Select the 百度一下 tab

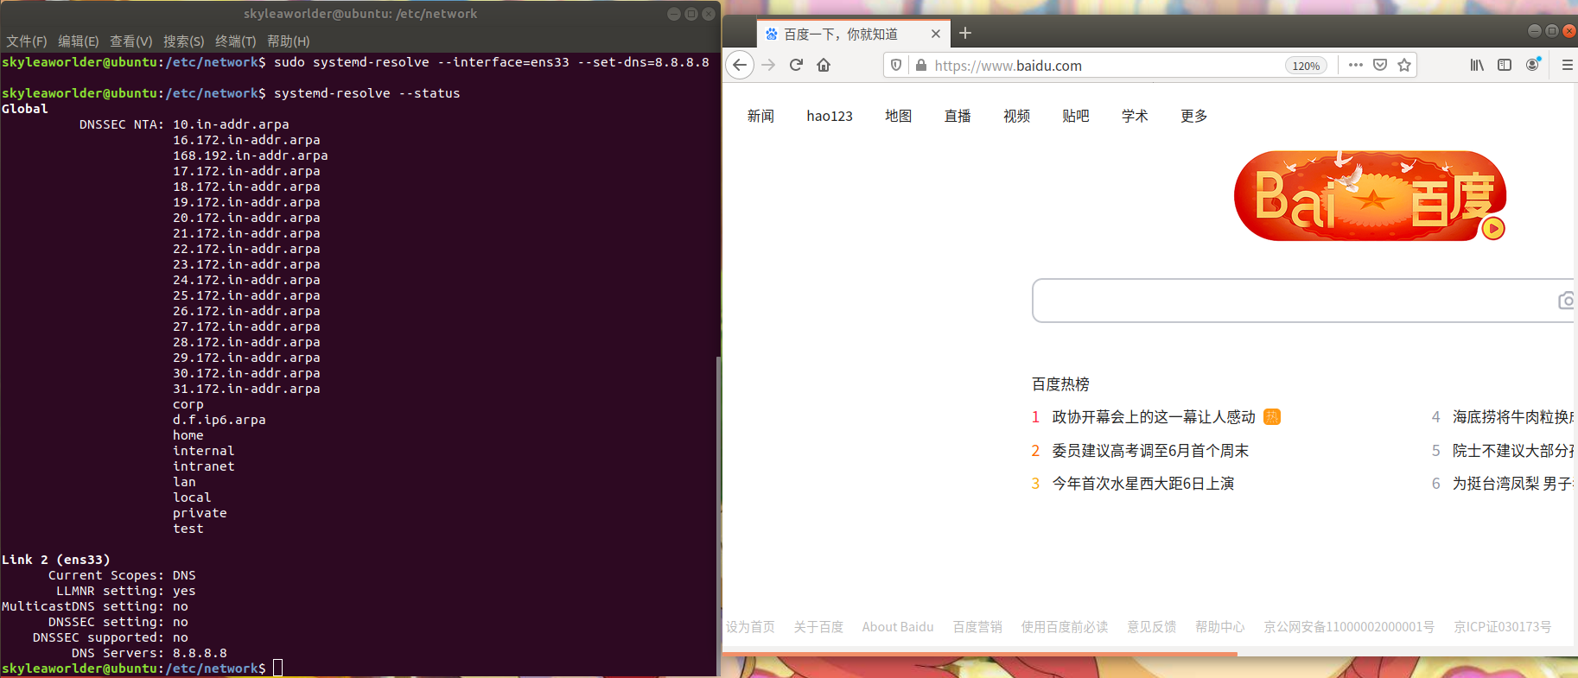pyautogui.click(x=851, y=34)
